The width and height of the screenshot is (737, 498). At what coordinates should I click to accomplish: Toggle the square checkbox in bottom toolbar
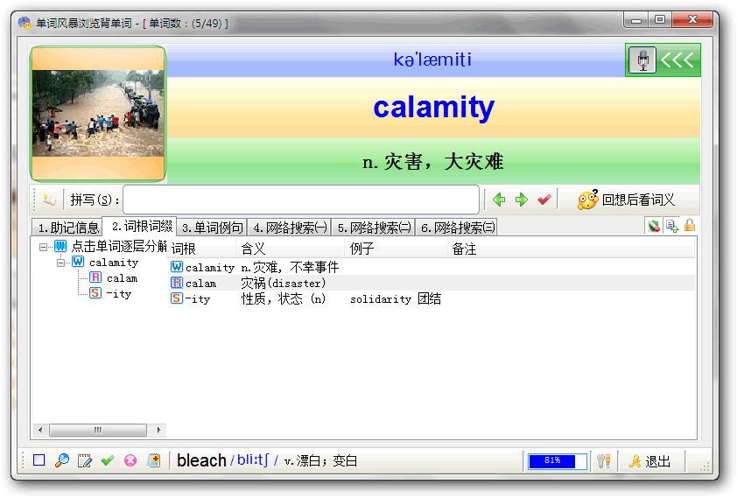pyautogui.click(x=39, y=460)
